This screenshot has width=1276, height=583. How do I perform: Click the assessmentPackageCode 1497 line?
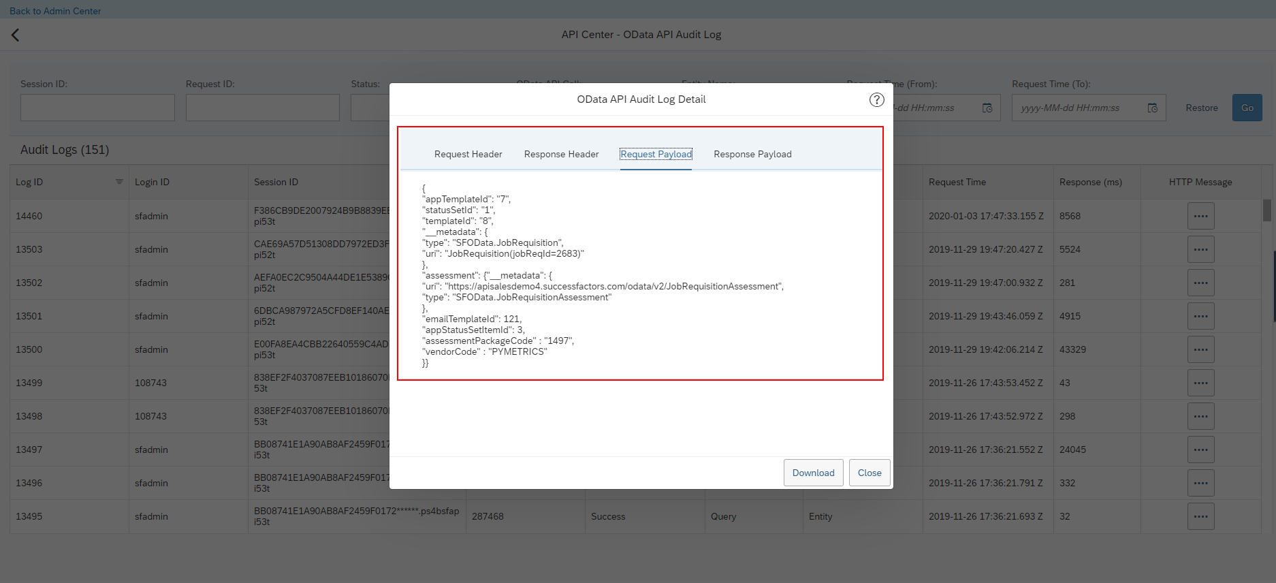tap(498, 341)
